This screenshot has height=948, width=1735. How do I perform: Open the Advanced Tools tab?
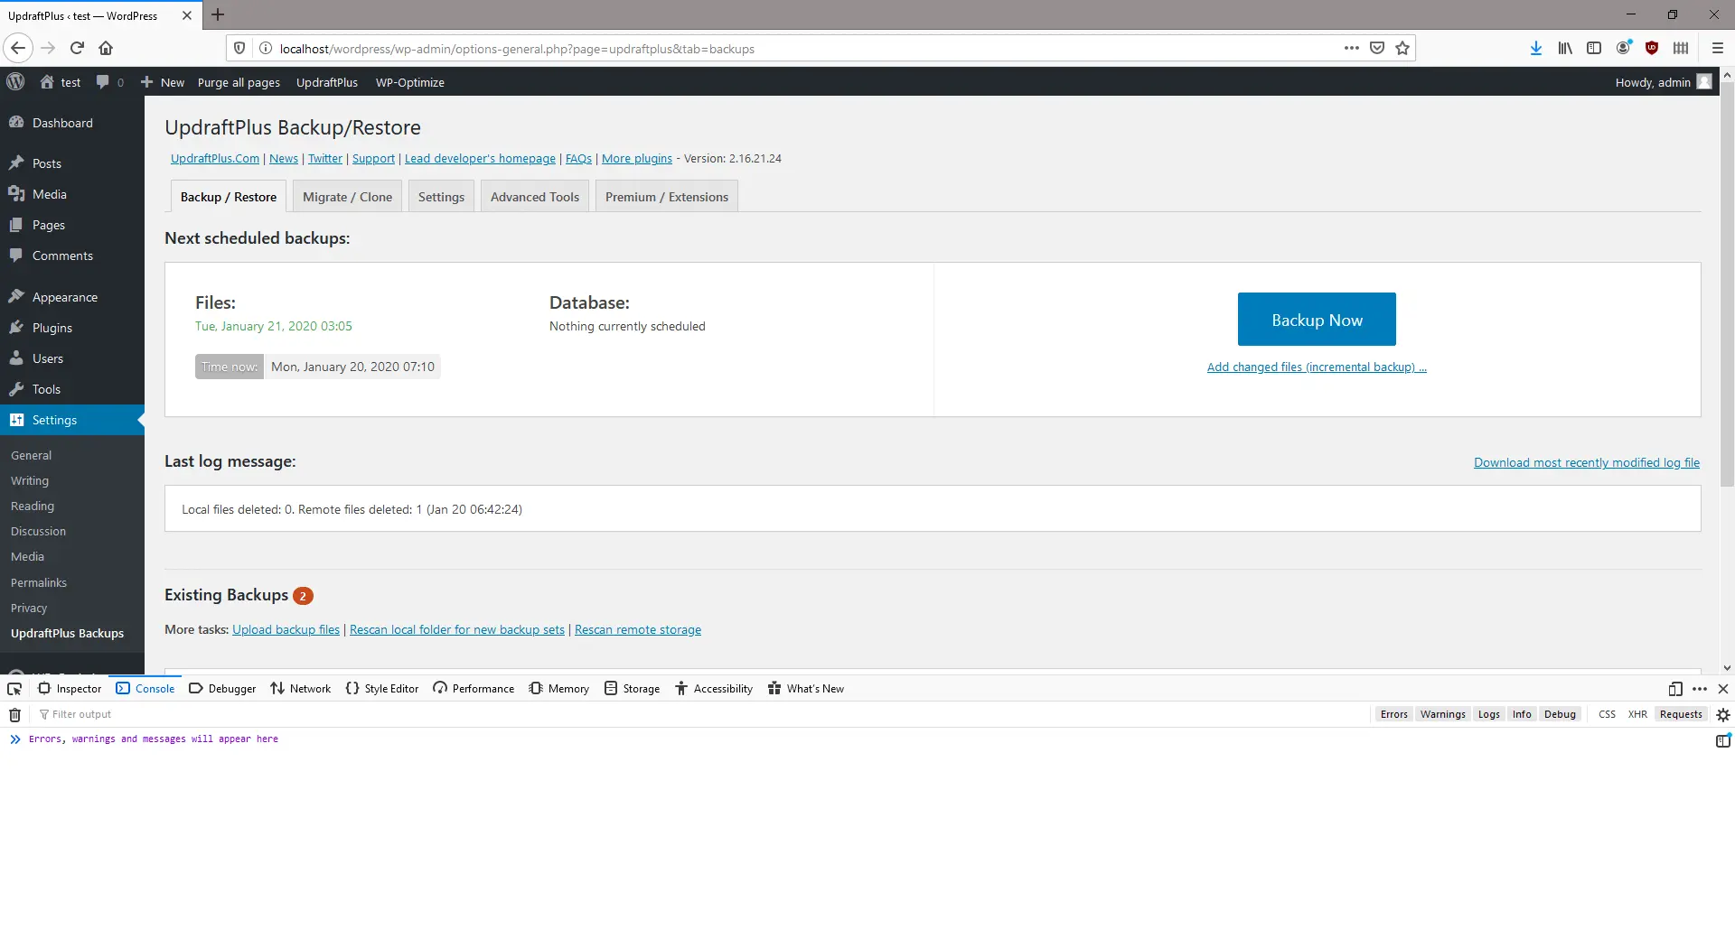[x=535, y=197]
